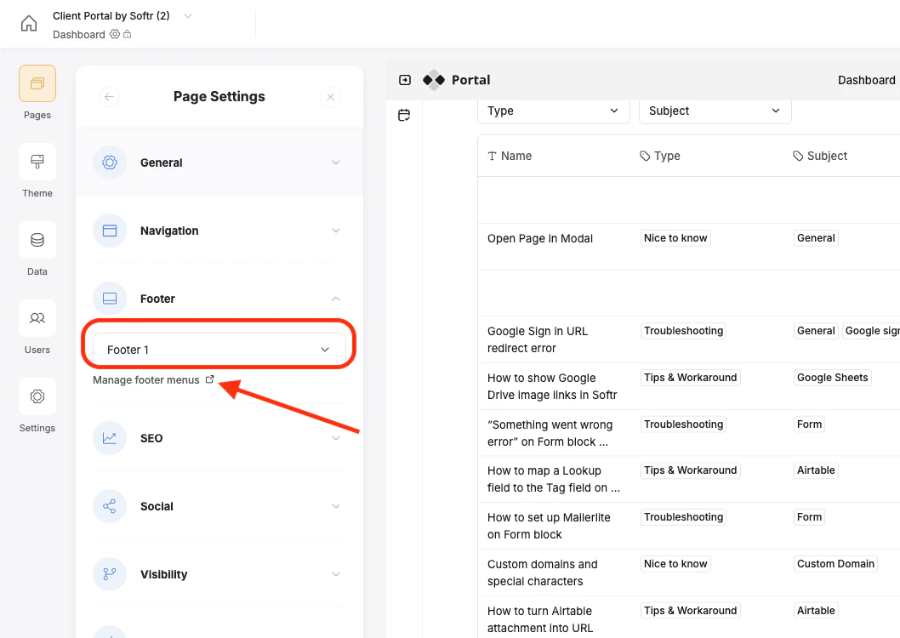Screen dimensions: 900x638
Task: Select Something went wrong error on Form block row
Action: coord(689,433)
